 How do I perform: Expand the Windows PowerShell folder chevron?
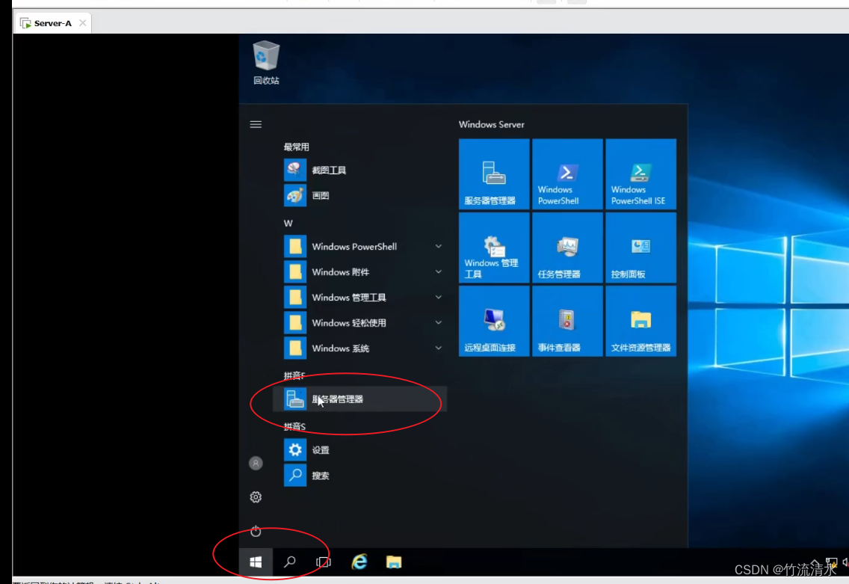439,247
